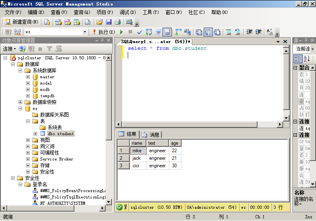This screenshot has height=221, width=316.
Task: Switch output to Results to Text
Action: coord(199,32)
